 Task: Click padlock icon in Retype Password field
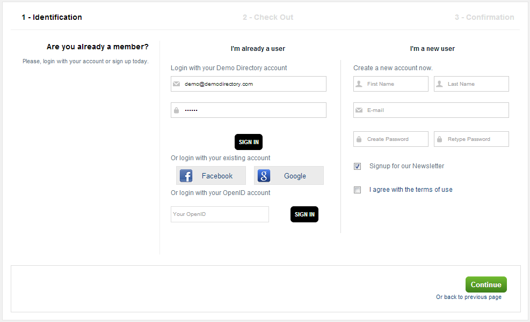tap(439, 139)
